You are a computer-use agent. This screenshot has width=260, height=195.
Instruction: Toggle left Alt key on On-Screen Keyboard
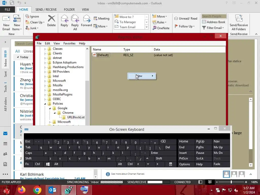tap(58, 164)
